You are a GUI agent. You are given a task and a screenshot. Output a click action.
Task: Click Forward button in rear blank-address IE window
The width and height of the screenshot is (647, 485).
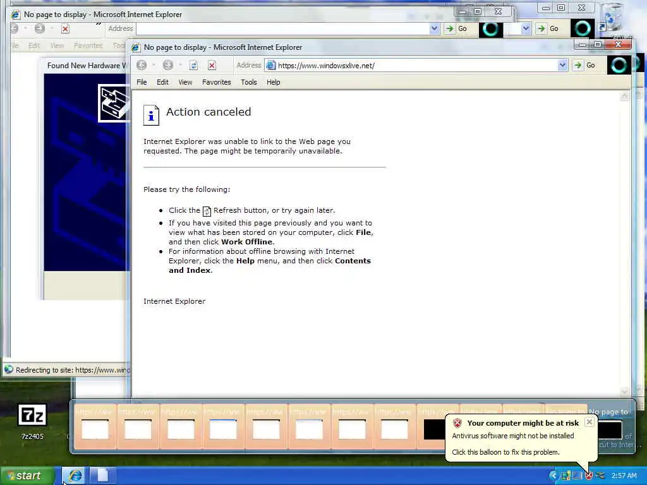(x=40, y=28)
